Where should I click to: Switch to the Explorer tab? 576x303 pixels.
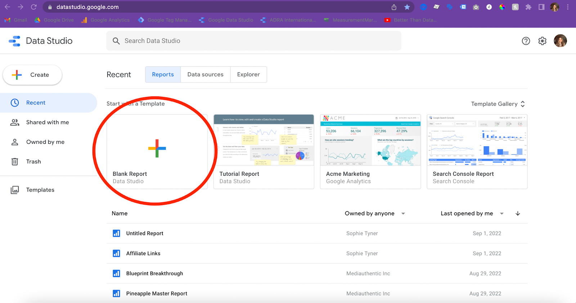point(248,74)
